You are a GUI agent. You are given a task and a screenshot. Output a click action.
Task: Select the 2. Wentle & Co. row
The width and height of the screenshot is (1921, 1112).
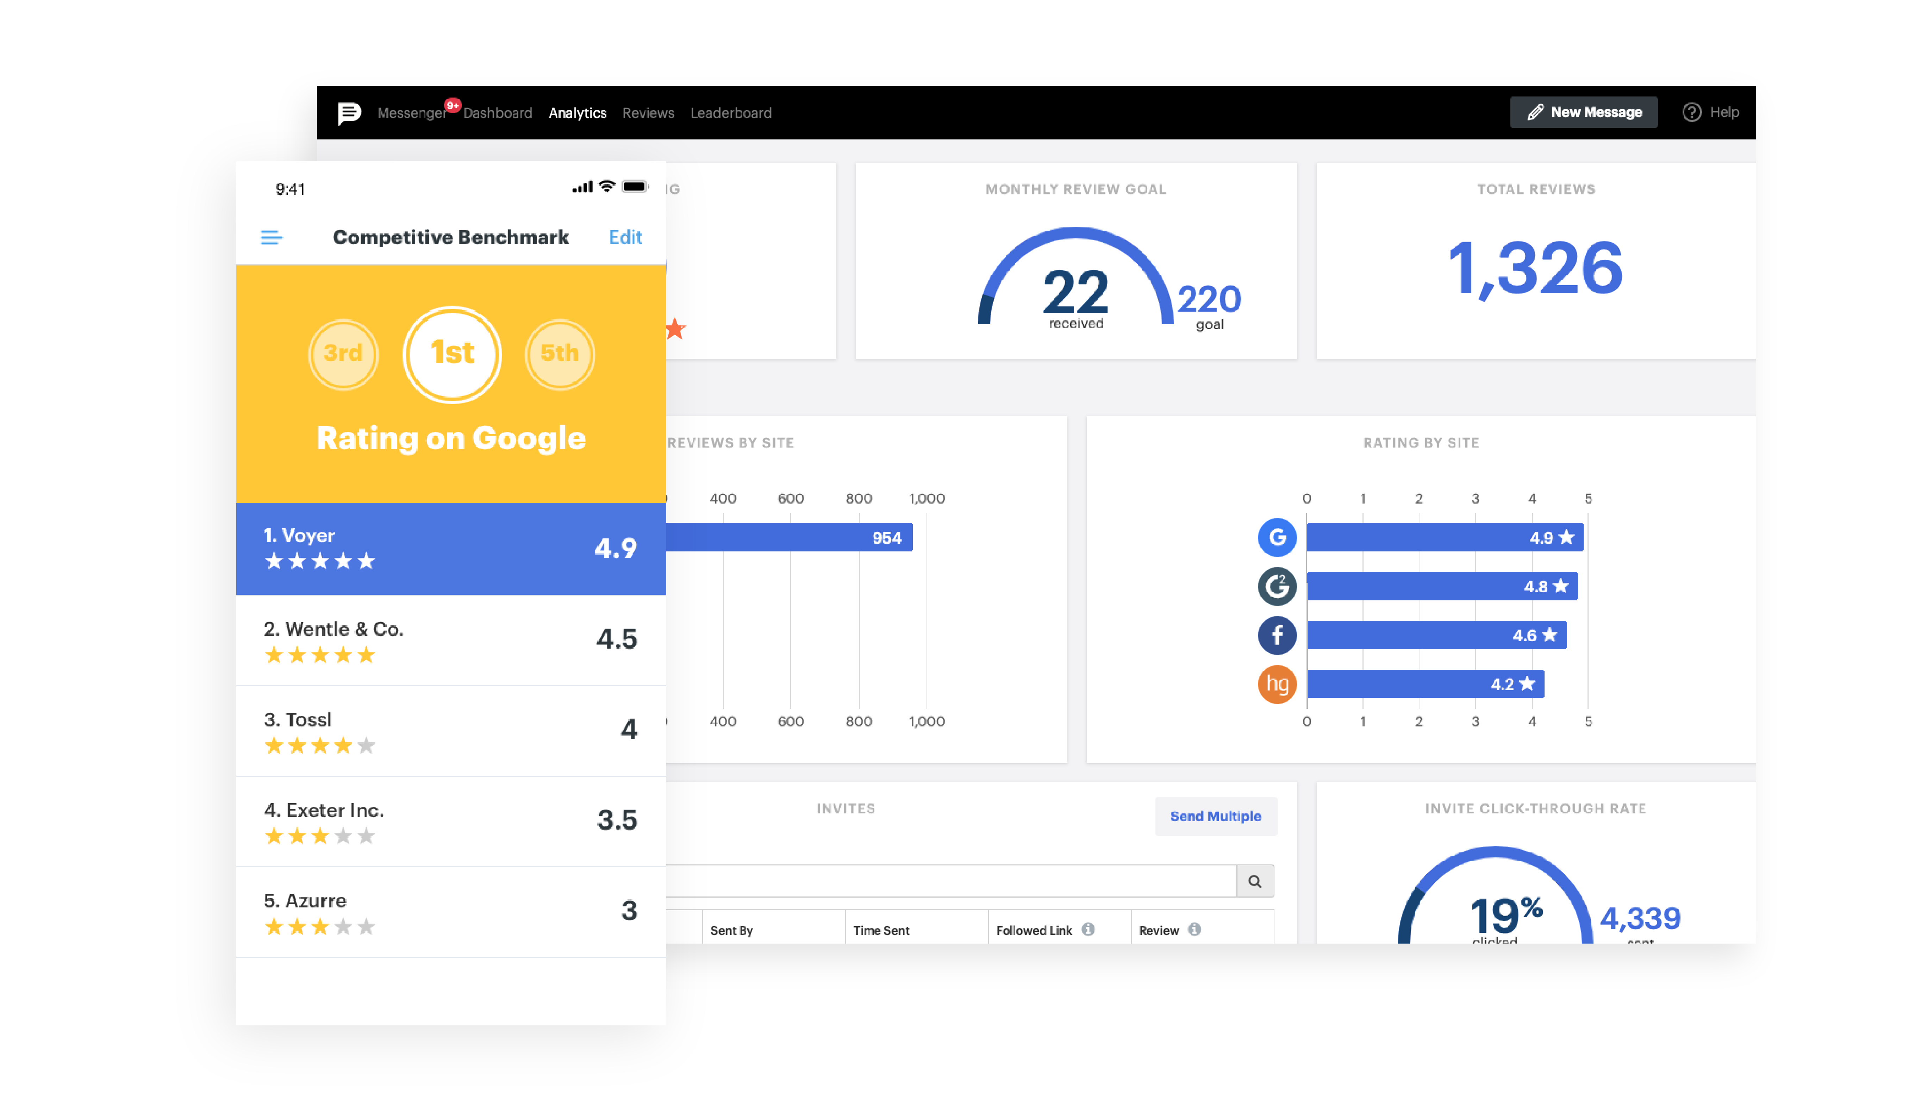[x=451, y=640]
